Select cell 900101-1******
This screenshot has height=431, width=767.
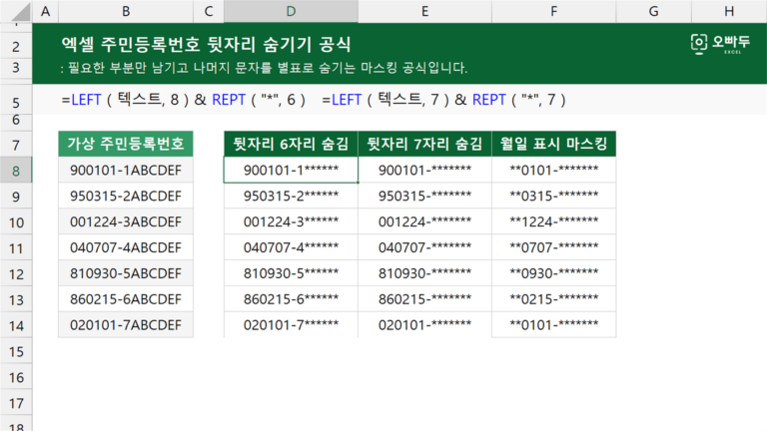291,170
